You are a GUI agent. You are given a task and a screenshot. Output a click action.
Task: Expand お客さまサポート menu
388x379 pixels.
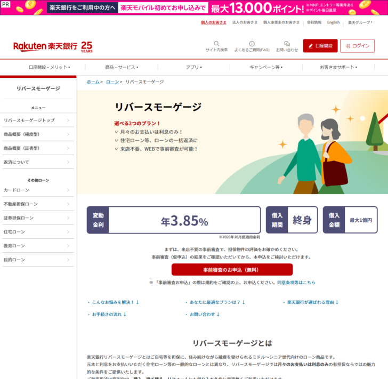(x=338, y=67)
